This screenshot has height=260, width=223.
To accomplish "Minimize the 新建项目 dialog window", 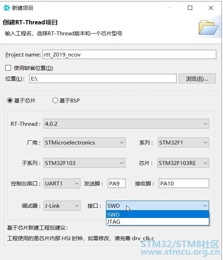I will (169, 8).
